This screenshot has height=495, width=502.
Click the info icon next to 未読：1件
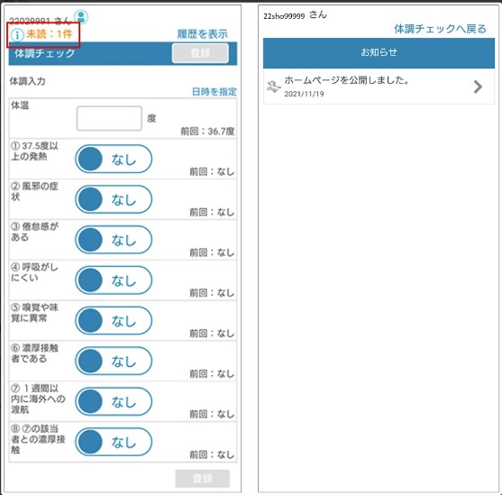tap(17, 34)
